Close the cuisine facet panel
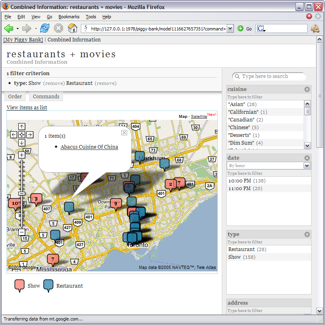The width and height of the screenshot is (325, 325). click(307, 89)
